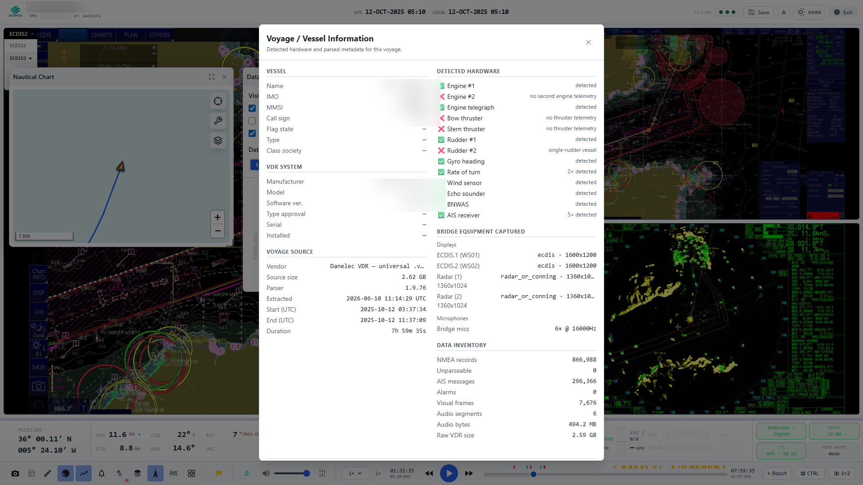
Task: Select ECDIS1 from display list
Action: pos(21,45)
